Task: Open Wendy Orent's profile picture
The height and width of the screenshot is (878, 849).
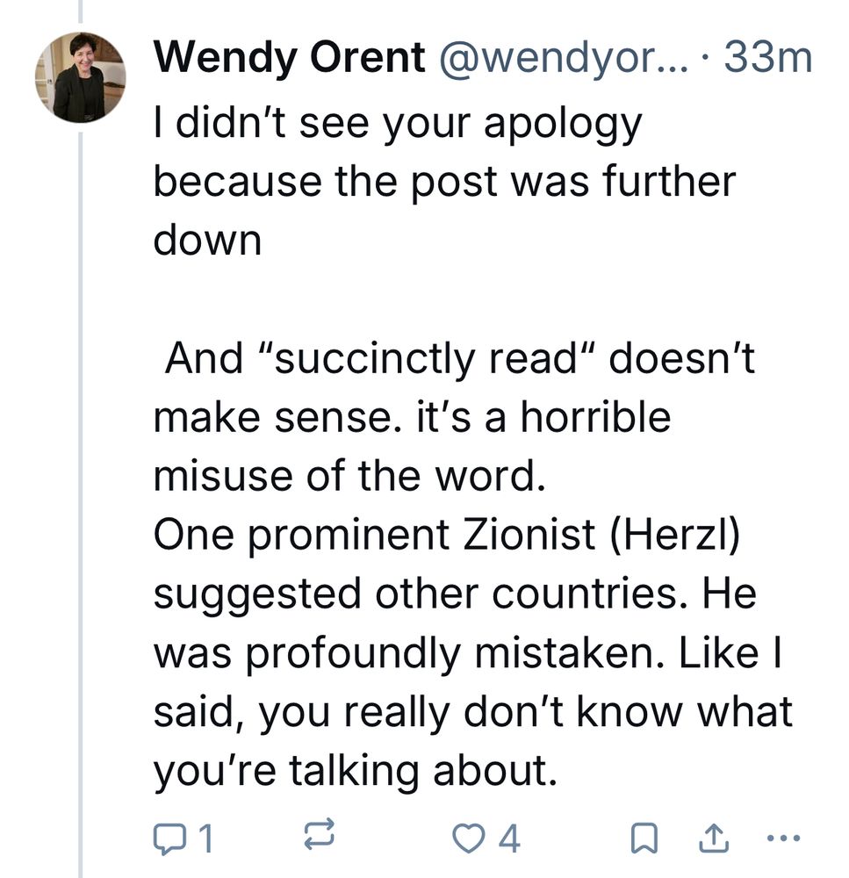Action: tap(81, 77)
